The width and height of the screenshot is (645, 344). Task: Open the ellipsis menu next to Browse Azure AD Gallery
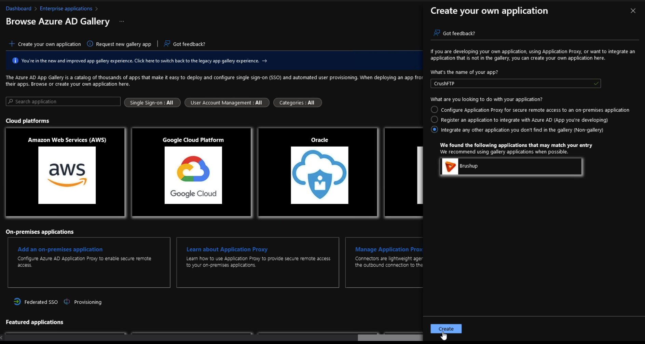122,22
